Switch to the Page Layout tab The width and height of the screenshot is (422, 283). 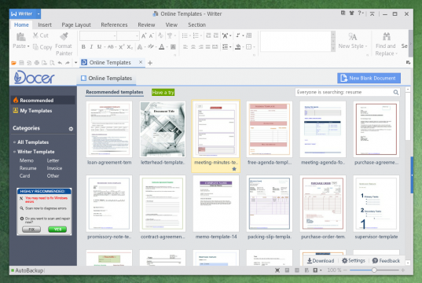[x=76, y=25]
